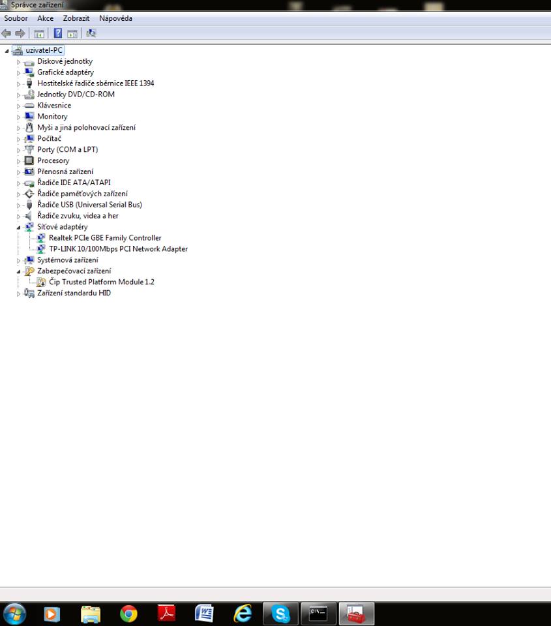Select TP-LINK 10/100Mbps PCI Network Adapter

pyautogui.click(x=118, y=249)
